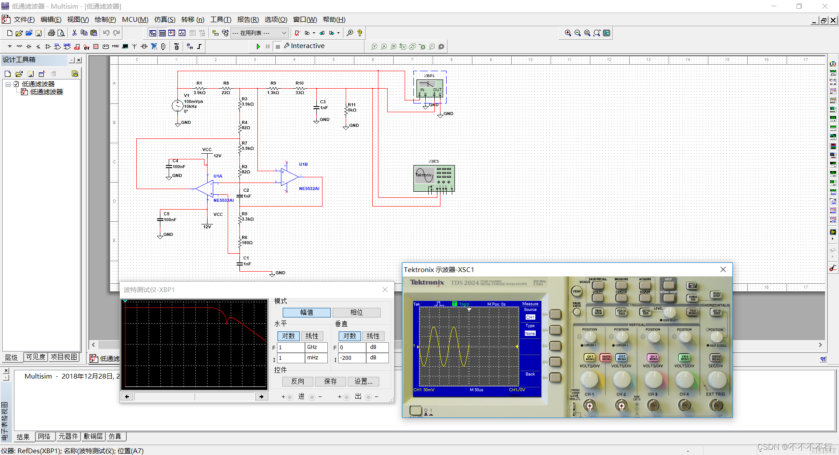Image resolution: width=839 pixels, height=455 pixels.
Task: Select the − radio button for 进 input
Action: [312, 397]
